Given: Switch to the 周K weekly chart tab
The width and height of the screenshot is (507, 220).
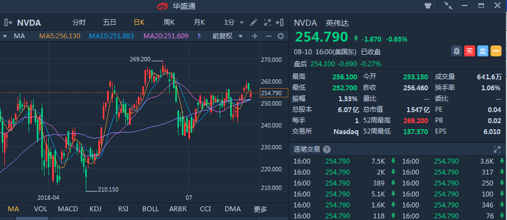Looking at the screenshot, I should 169,23.
